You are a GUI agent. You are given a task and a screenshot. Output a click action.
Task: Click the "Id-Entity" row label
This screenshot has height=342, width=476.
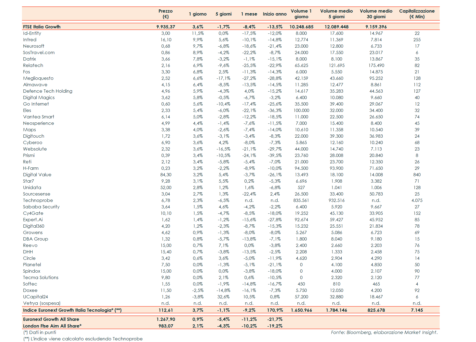tap(32, 33)
